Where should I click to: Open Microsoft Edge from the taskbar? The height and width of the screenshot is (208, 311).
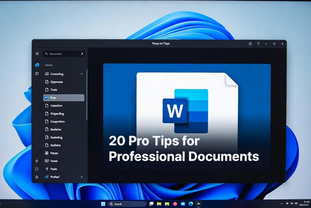coord(191,204)
